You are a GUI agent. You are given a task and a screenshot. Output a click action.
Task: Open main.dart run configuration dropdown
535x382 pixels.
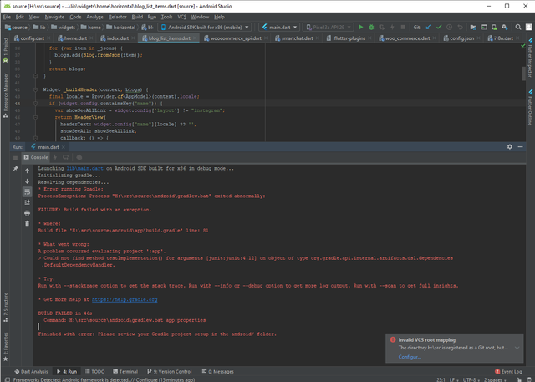(279, 28)
